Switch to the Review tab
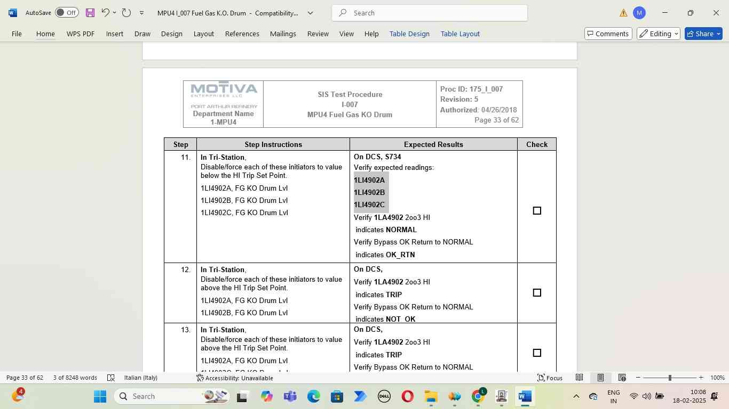 point(318,34)
